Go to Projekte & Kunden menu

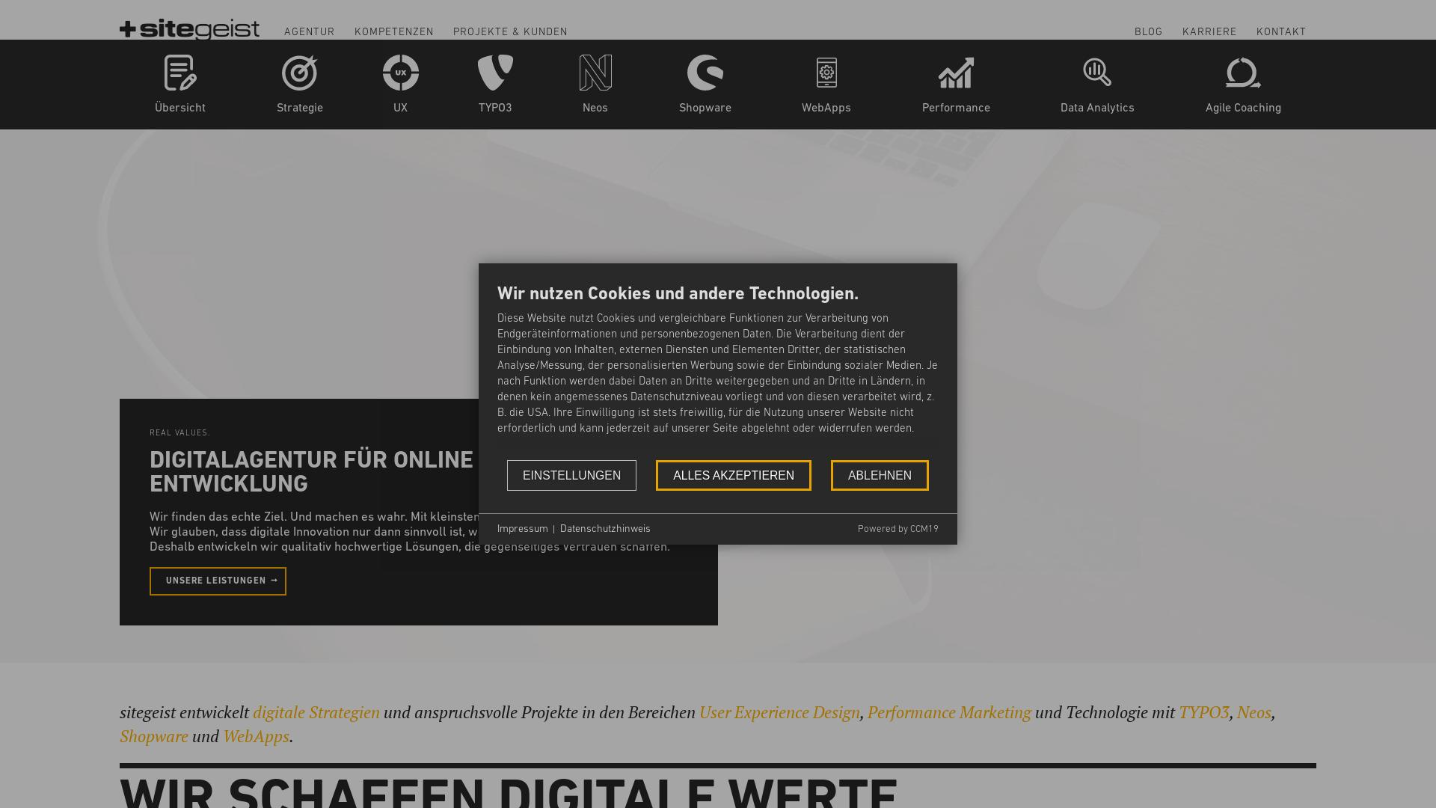click(x=510, y=32)
